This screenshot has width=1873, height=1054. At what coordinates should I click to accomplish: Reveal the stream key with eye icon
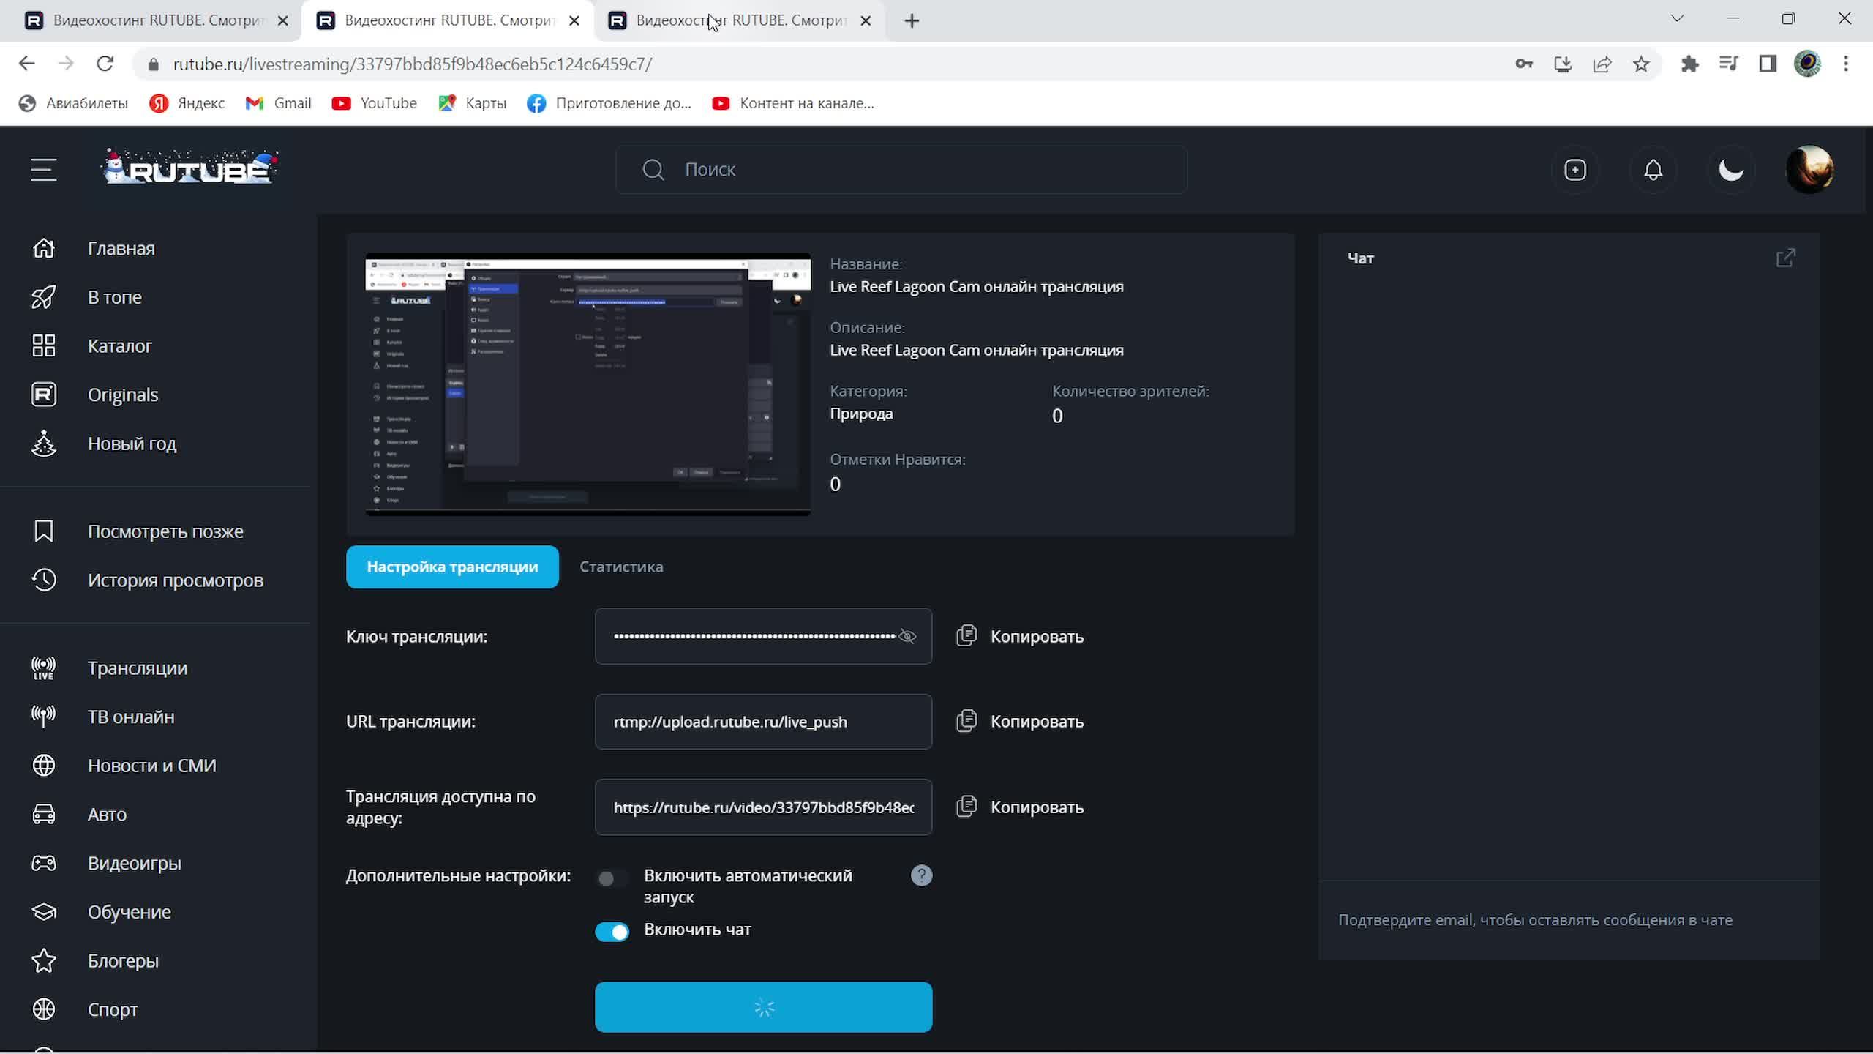(907, 636)
